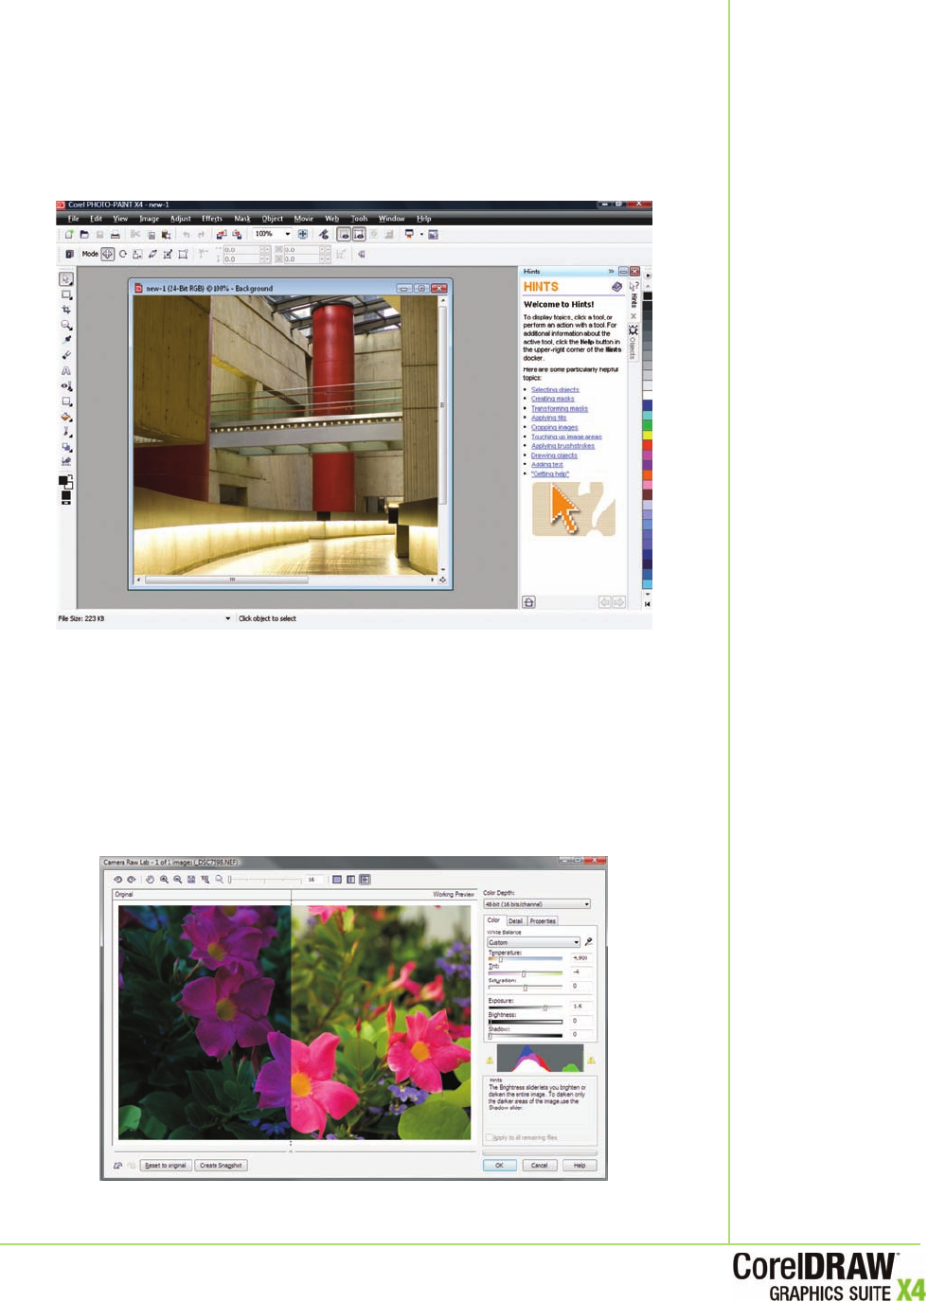Select the Eyedropper tool in toolbox
Screen dimensions: 928x1302
pyautogui.click(x=66, y=340)
